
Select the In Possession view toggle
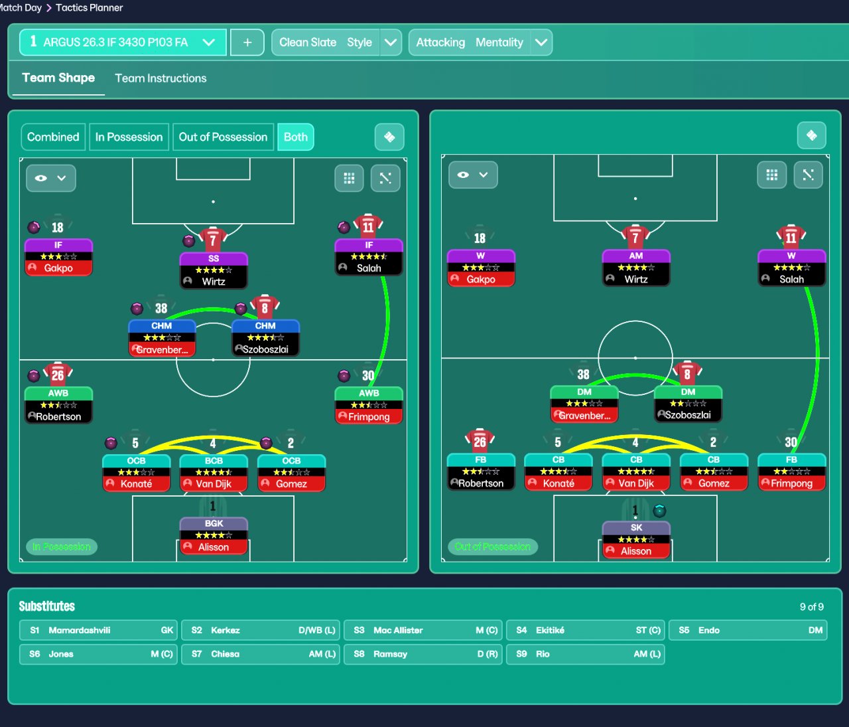point(129,137)
